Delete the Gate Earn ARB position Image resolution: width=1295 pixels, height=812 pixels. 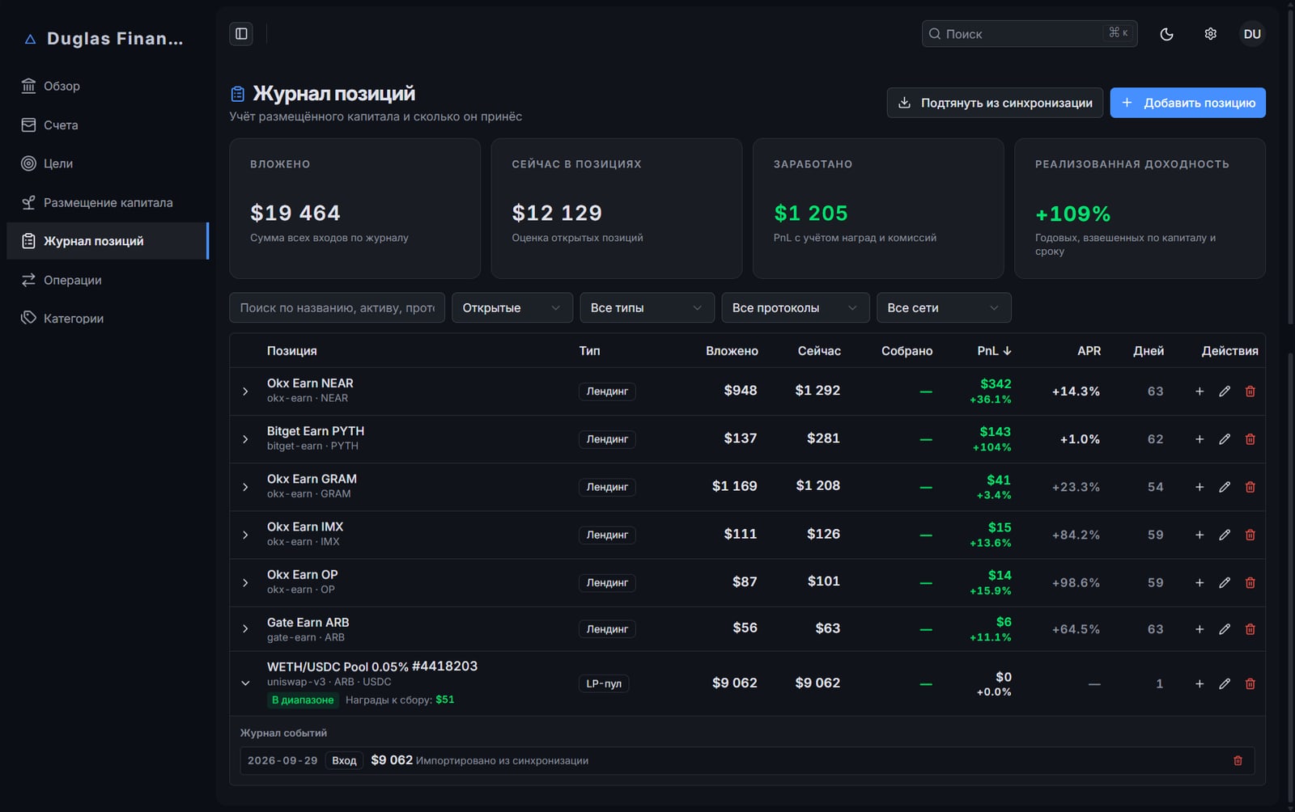[x=1250, y=629]
